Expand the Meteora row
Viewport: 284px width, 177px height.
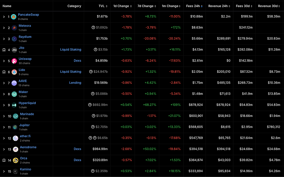4,28
